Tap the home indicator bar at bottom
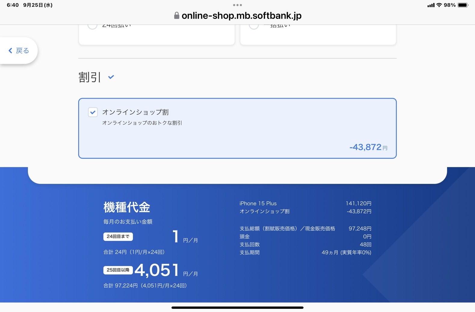Image resolution: width=475 pixels, height=312 pixels. pyautogui.click(x=237, y=307)
